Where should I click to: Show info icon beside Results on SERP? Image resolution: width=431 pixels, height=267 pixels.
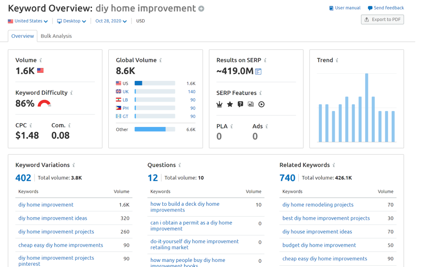pos(265,60)
